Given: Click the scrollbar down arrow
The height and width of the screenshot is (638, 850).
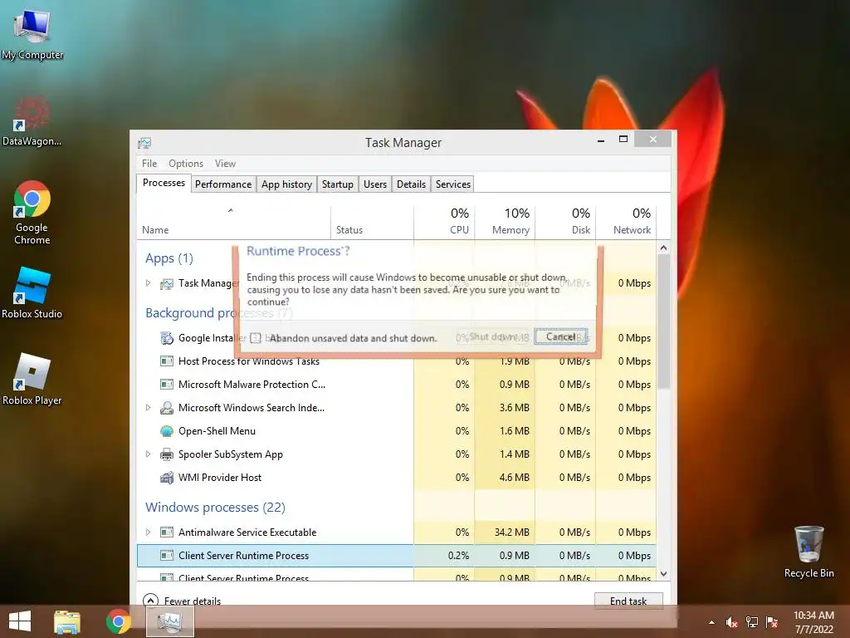Looking at the screenshot, I should (663, 573).
